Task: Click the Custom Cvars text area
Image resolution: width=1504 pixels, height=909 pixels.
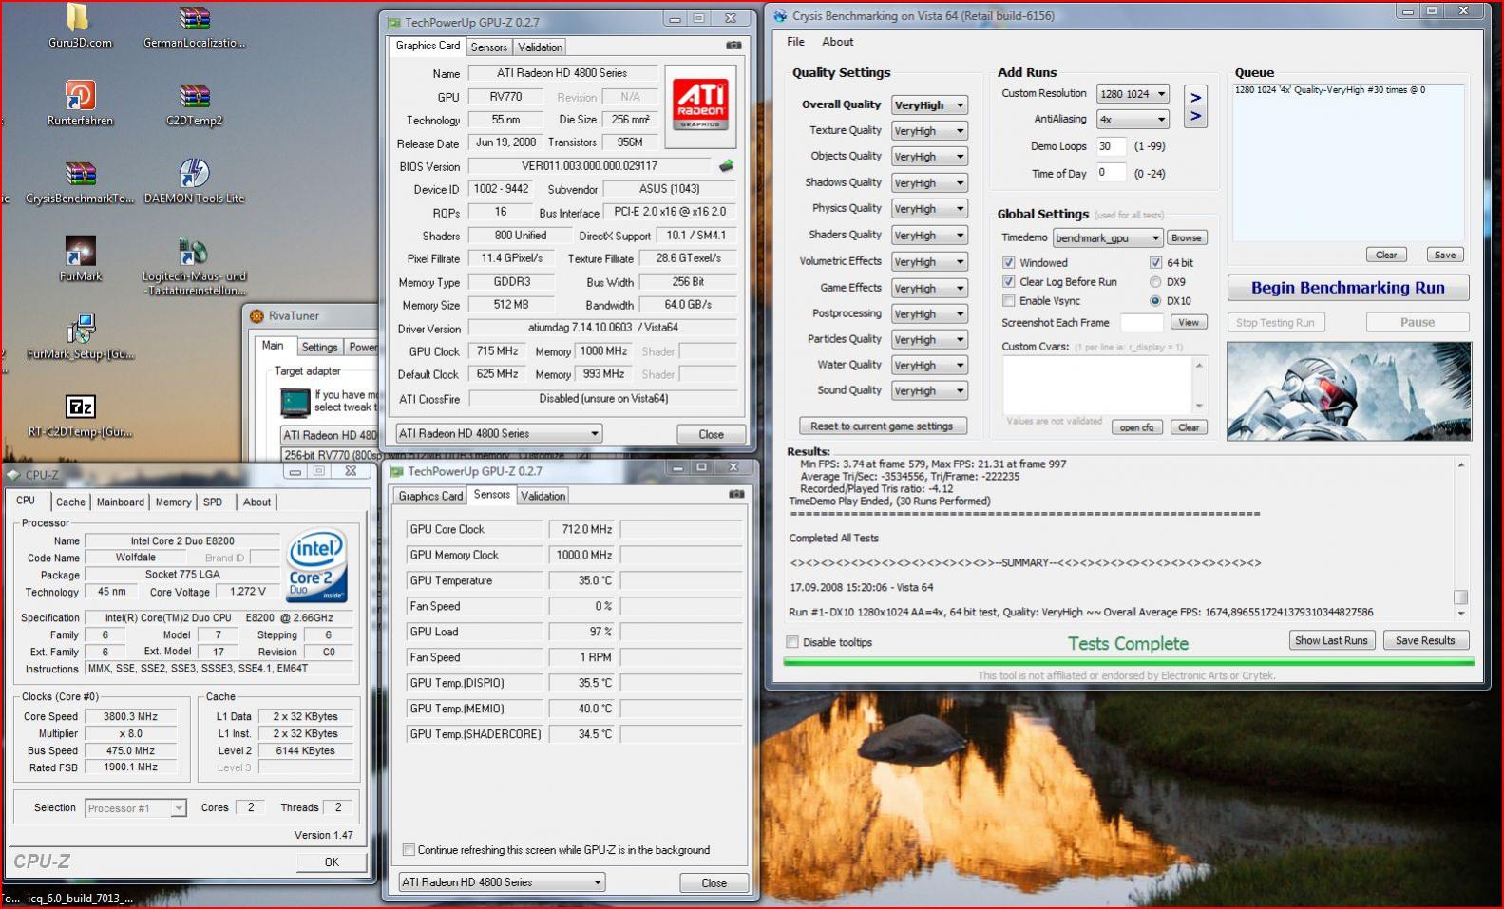Action: click(x=1097, y=385)
